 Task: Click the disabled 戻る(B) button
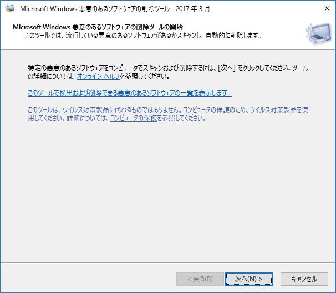pos(200,279)
